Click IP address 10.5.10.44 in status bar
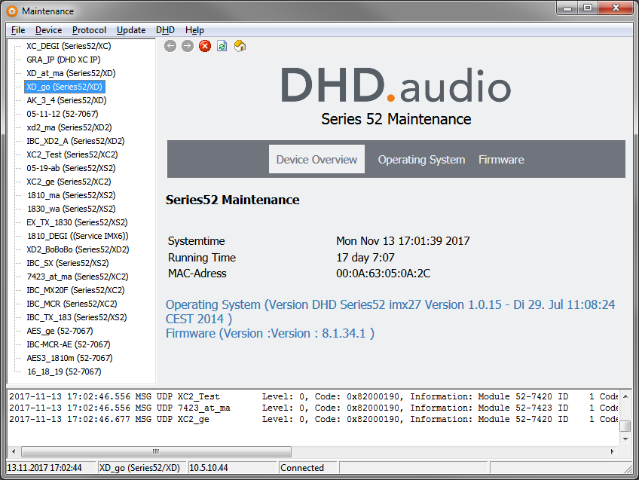The width and height of the screenshot is (639, 480). (209, 468)
